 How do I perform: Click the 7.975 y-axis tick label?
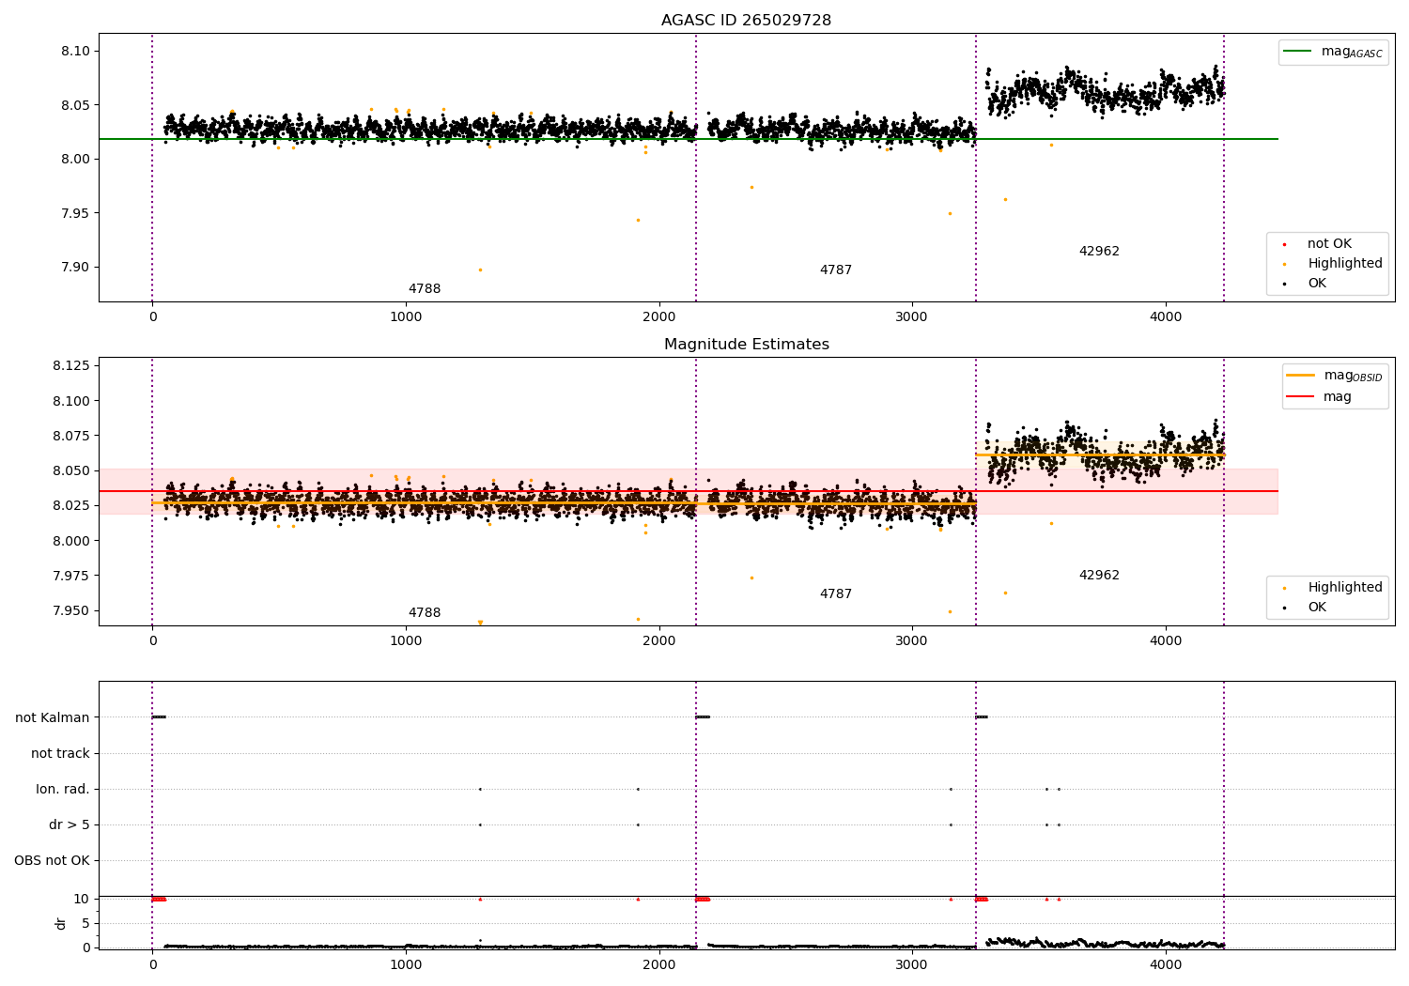point(72,576)
